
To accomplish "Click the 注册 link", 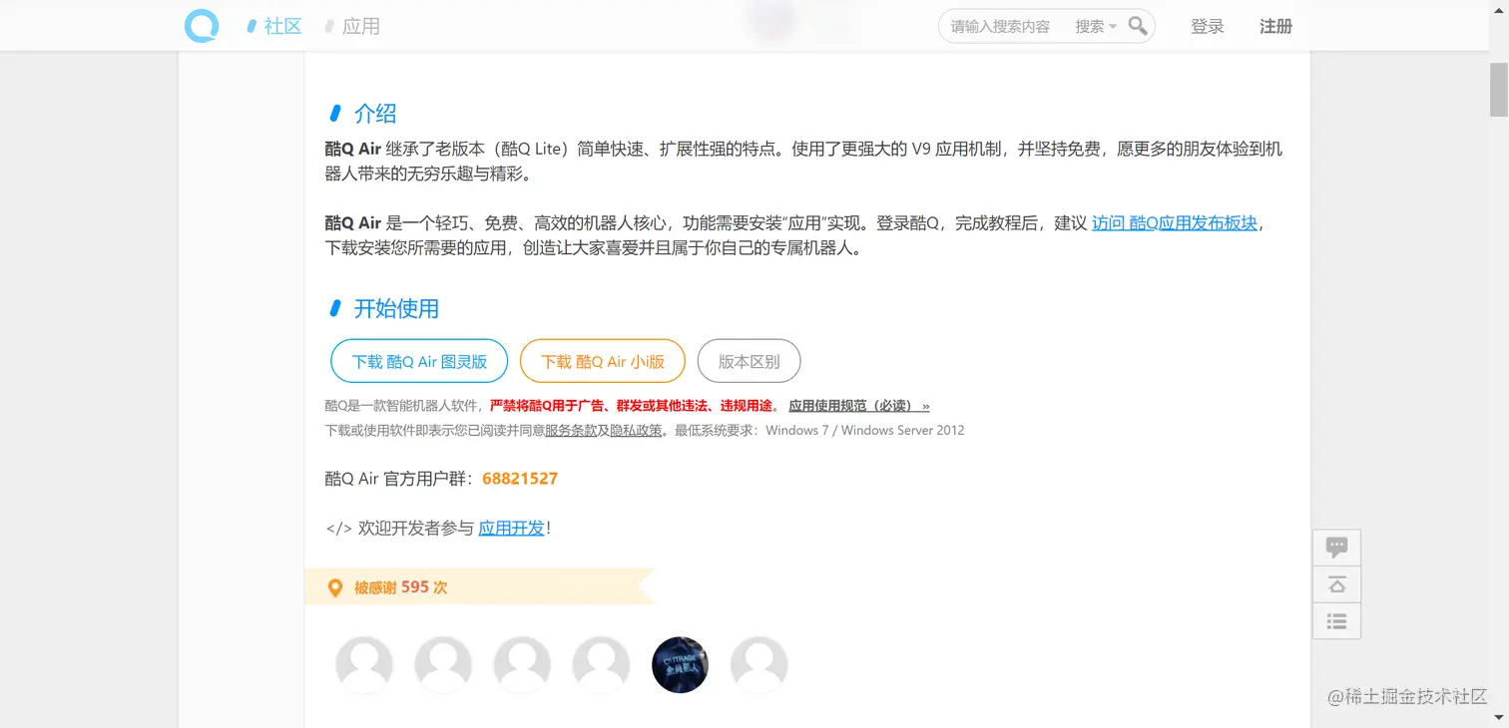I will 1275,26.
